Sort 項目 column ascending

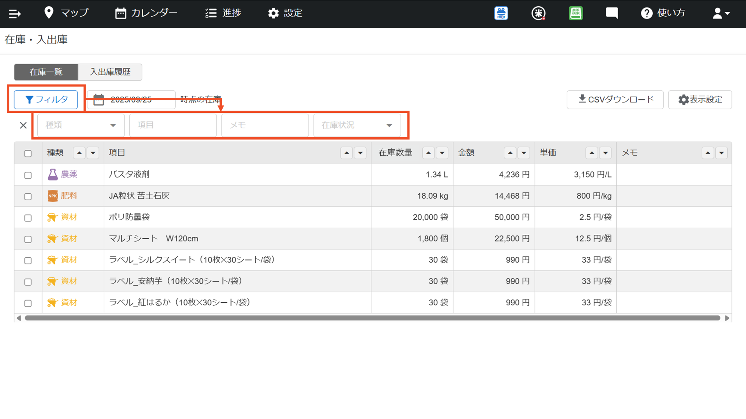(347, 153)
